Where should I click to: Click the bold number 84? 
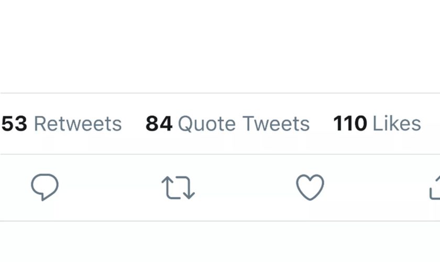tap(159, 124)
